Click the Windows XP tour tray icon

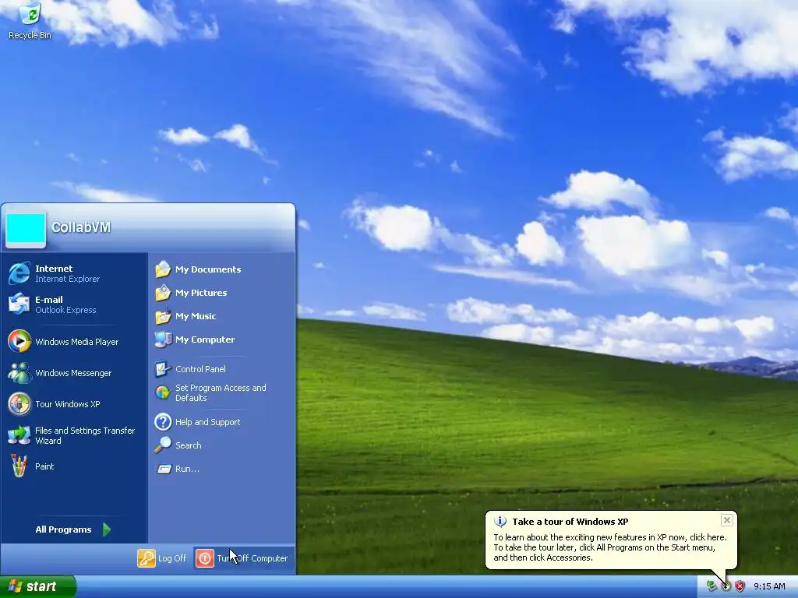pyautogui.click(x=726, y=586)
